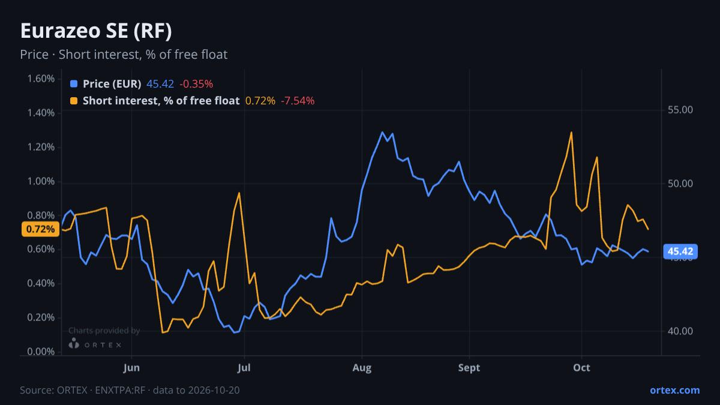This screenshot has height=405, width=720.
Task: Click the 0.60% left axis label
Action: [41, 249]
